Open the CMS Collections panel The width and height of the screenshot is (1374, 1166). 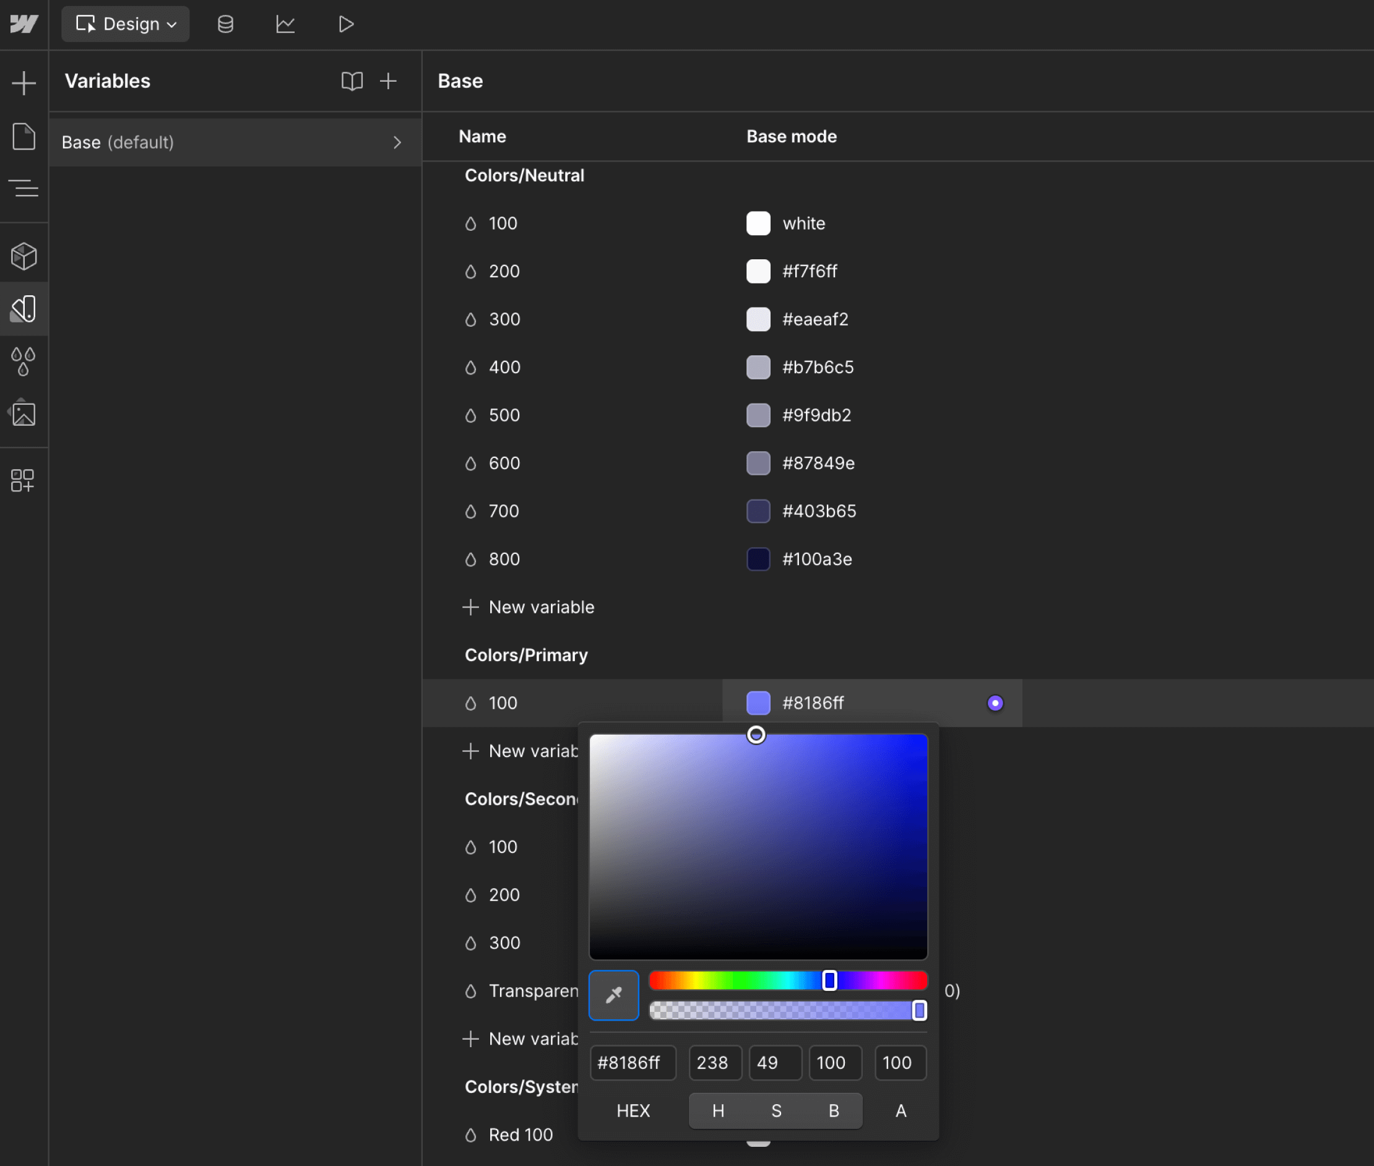click(225, 24)
